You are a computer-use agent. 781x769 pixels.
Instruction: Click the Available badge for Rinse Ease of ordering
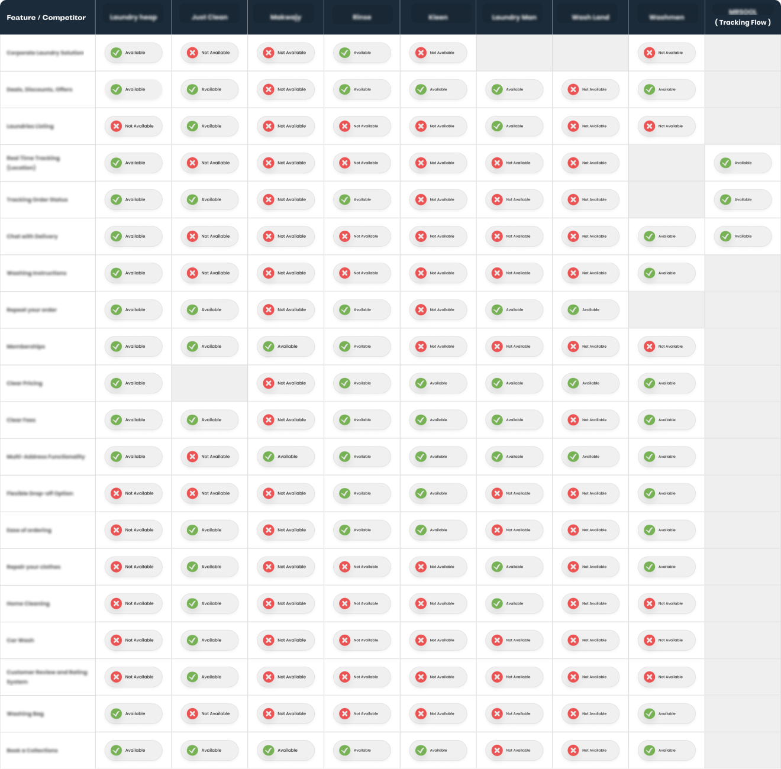[x=362, y=529]
